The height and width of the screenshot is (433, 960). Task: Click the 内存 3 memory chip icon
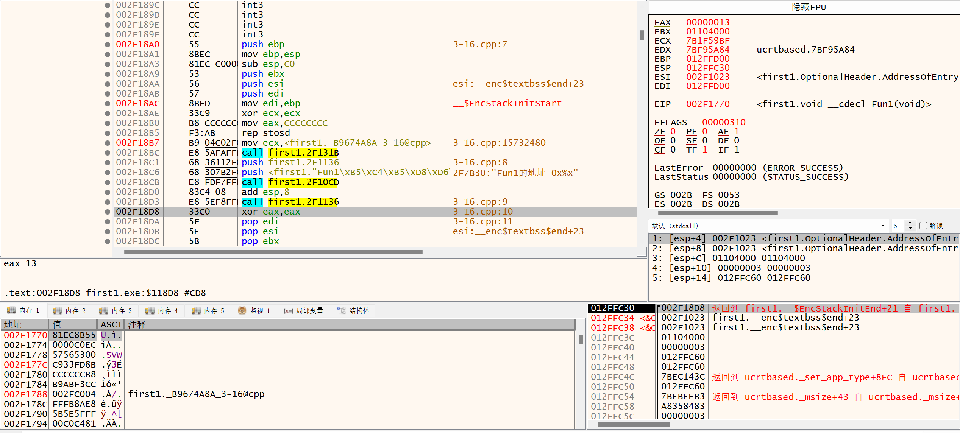click(x=103, y=311)
